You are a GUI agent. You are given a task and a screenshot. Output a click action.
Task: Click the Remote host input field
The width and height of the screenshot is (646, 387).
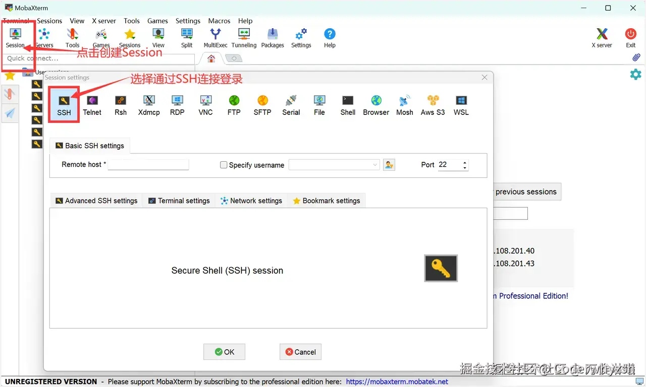click(x=148, y=165)
